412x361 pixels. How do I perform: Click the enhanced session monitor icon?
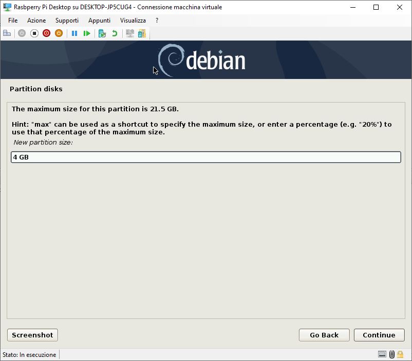pyautogui.click(x=130, y=33)
